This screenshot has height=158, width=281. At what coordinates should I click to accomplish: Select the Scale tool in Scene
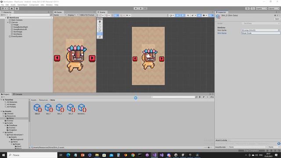pos(100,31)
